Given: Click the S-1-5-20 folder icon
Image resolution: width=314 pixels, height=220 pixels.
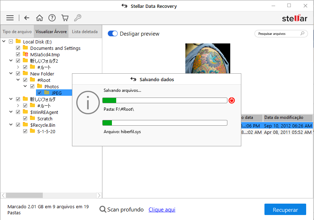Looking at the screenshot, I should 32,131.
